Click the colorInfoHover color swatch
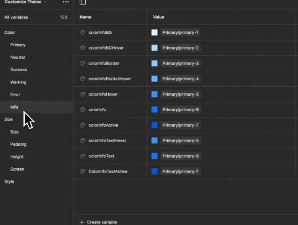 pyautogui.click(x=155, y=94)
